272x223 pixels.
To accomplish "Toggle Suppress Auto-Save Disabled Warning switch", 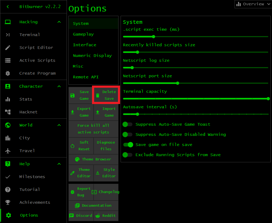I will [x=128, y=134].
